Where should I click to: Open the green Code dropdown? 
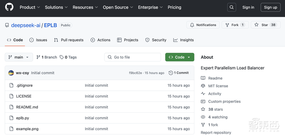pos(180,57)
